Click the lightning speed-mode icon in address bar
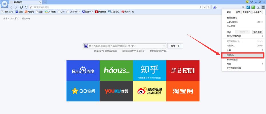Screen dimensions: 266x114 (201, 7)
